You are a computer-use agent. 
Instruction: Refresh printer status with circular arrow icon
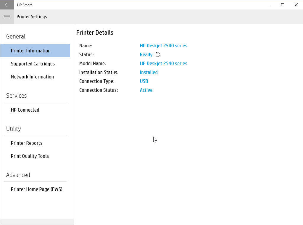[x=158, y=55]
